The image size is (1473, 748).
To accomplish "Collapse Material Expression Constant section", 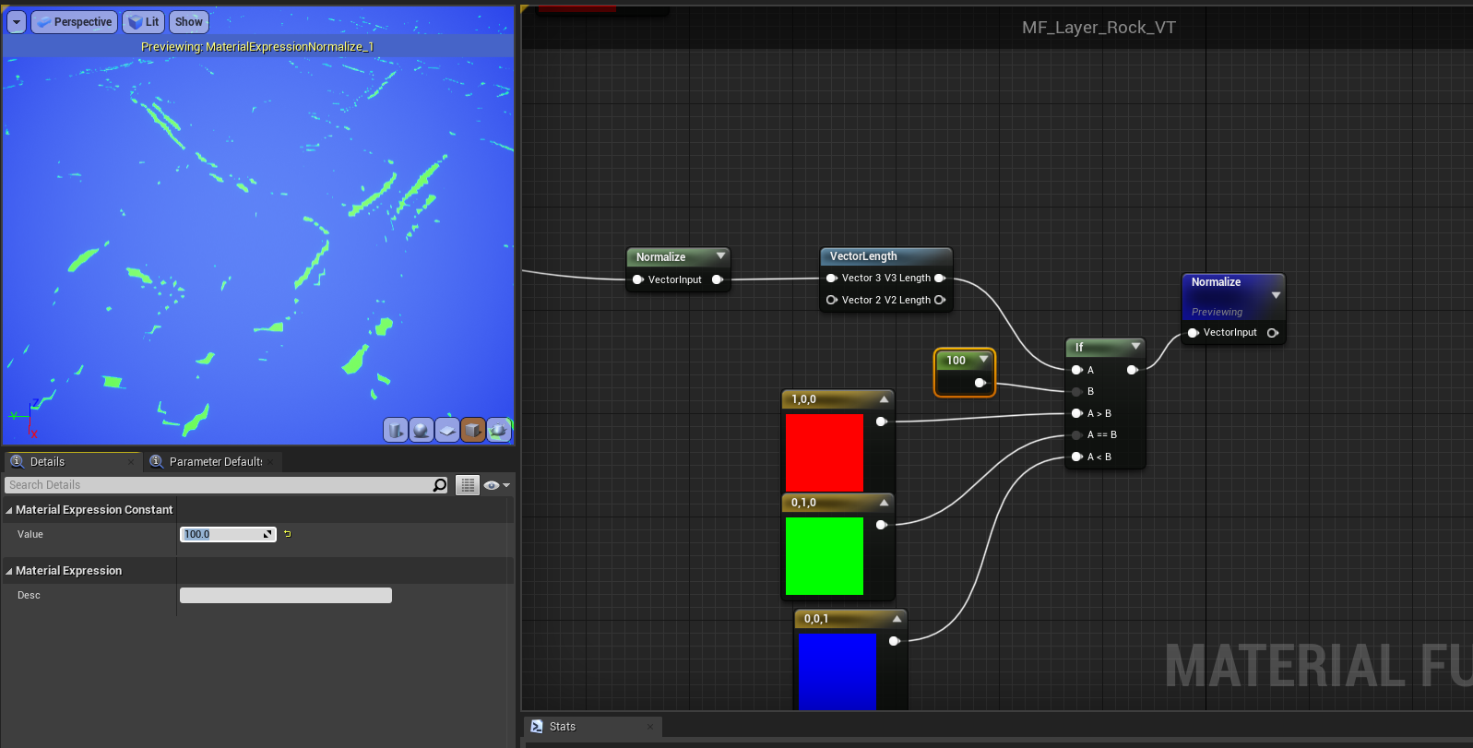I will click(9, 510).
